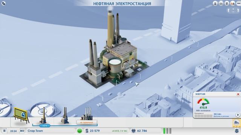Click the fast-forward speed button
Screen dimensions: 241x135
pyautogui.click(x=23, y=131)
